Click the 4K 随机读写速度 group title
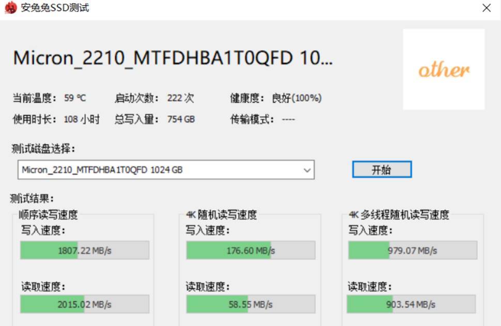 [x=222, y=215]
